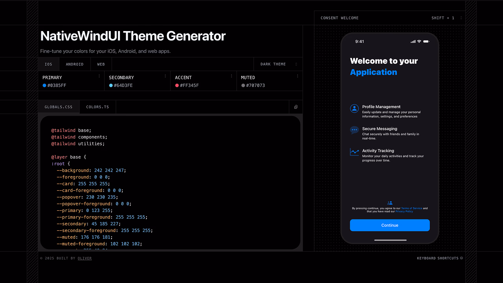Click the Secure Messaging chat bubble icon
503x283 pixels.
[x=354, y=130]
